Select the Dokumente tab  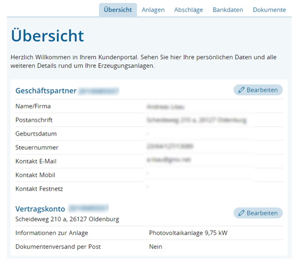(269, 10)
